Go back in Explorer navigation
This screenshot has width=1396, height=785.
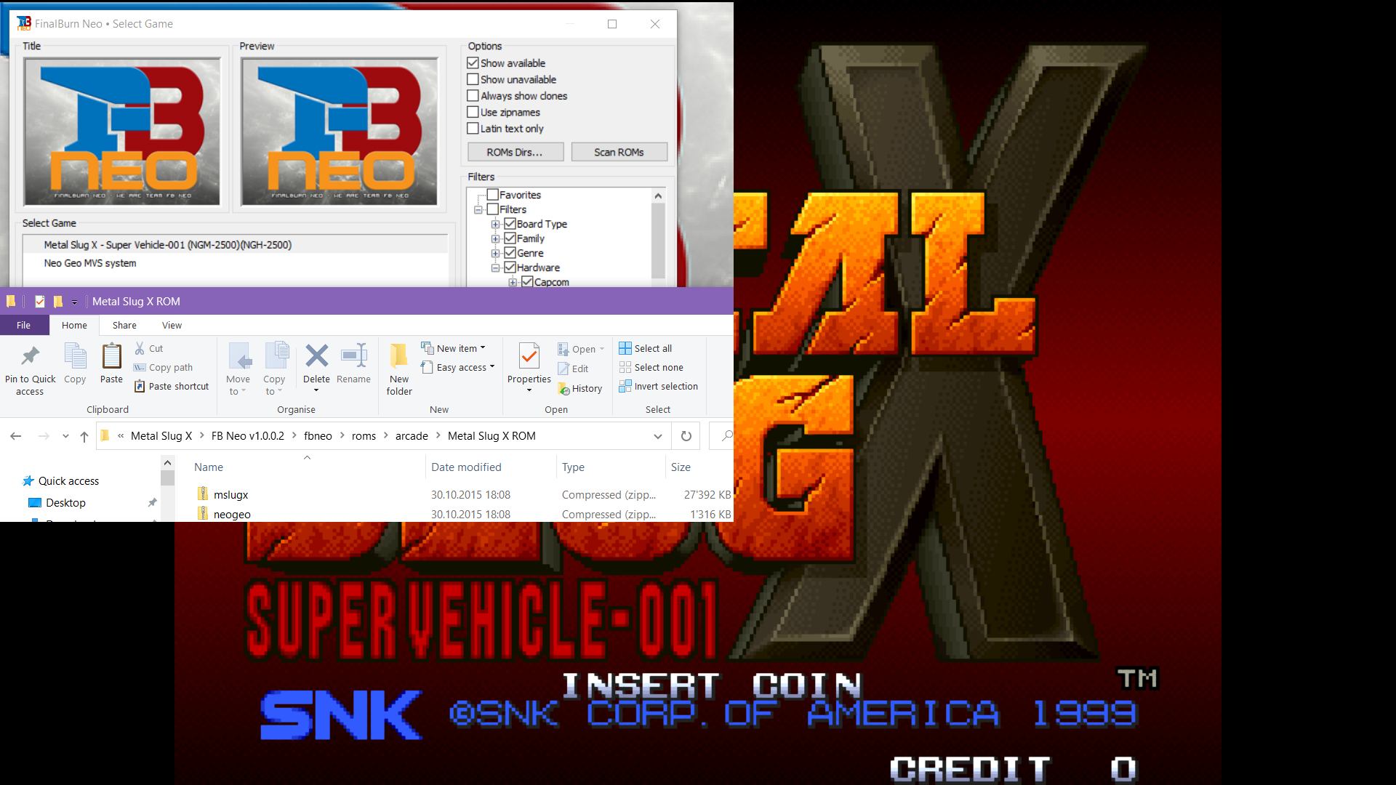pos(16,436)
